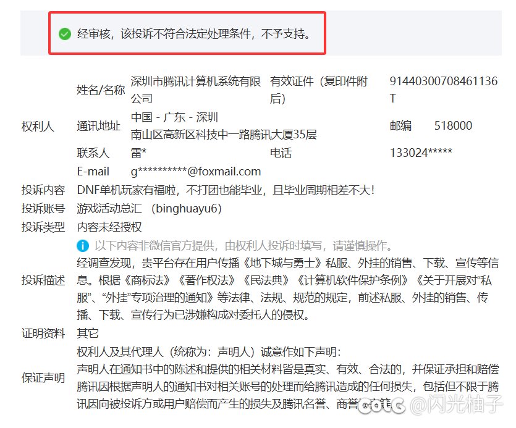Screen dimensions: 516x428
Task: Select the company name 深圳市腾讯计算机系统有限公司
Action: point(195,90)
